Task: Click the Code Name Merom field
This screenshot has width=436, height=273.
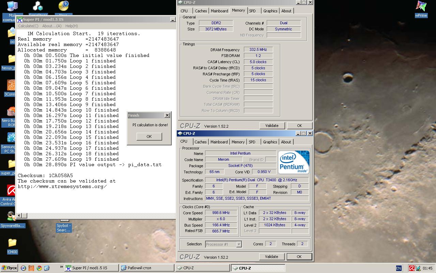Action: click(x=224, y=159)
